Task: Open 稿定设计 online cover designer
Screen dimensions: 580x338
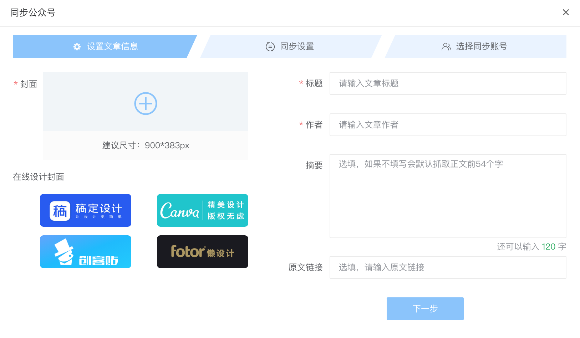Action: [x=86, y=210]
